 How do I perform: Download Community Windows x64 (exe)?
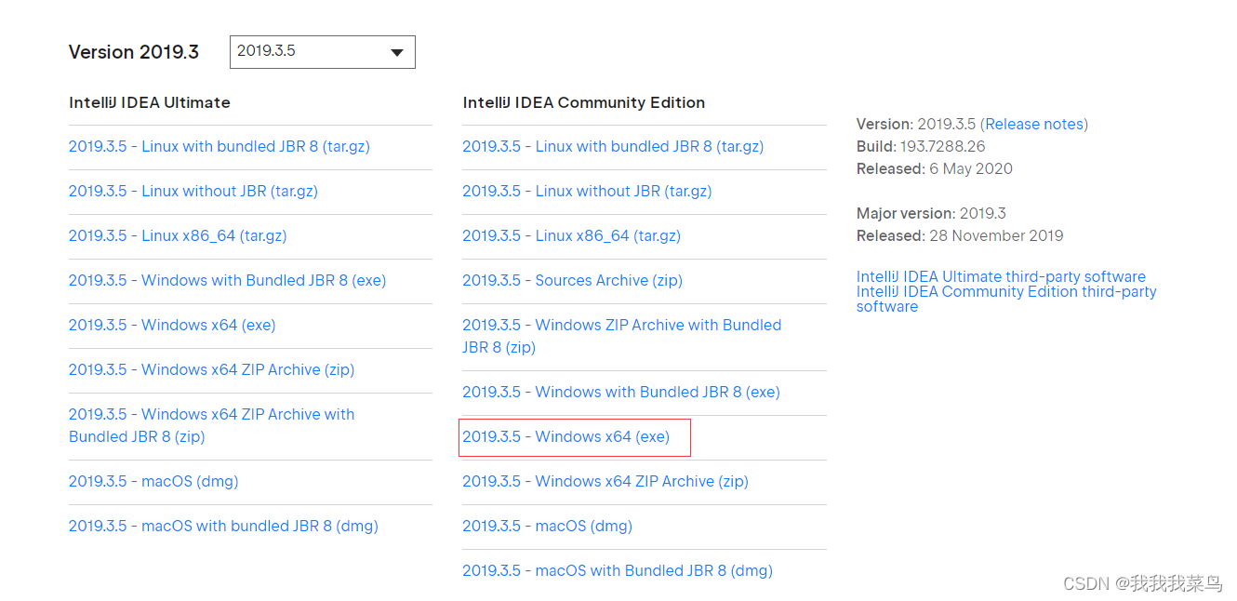coord(565,436)
